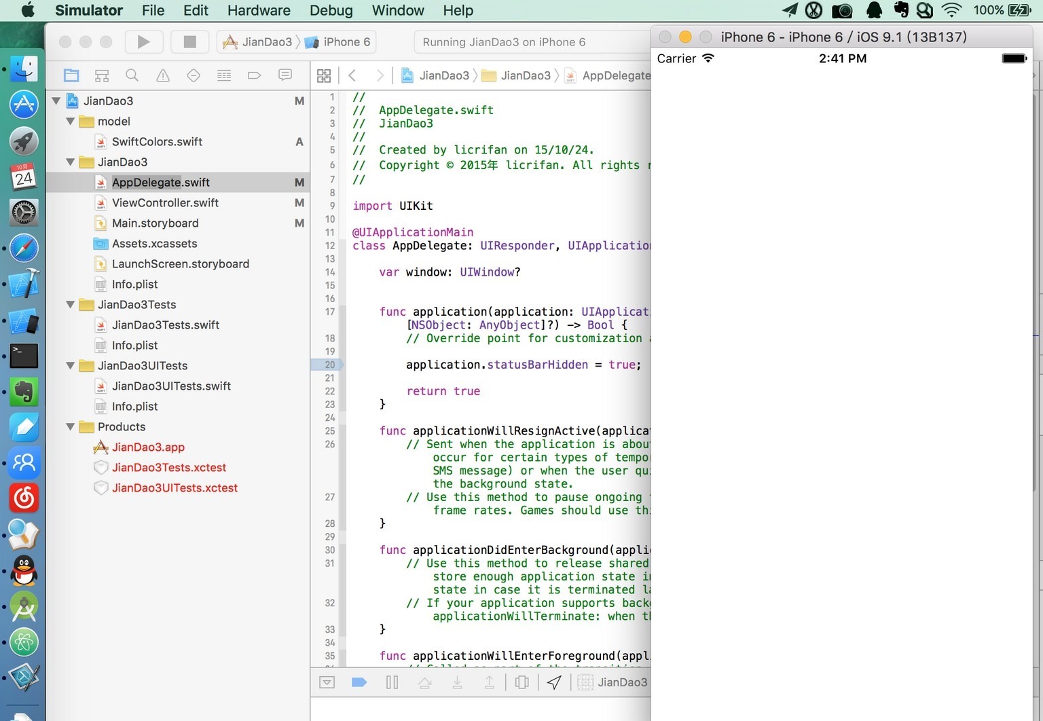Click line number 20 in the gutter
Viewport: 1043px width, 721px height.
tap(329, 365)
